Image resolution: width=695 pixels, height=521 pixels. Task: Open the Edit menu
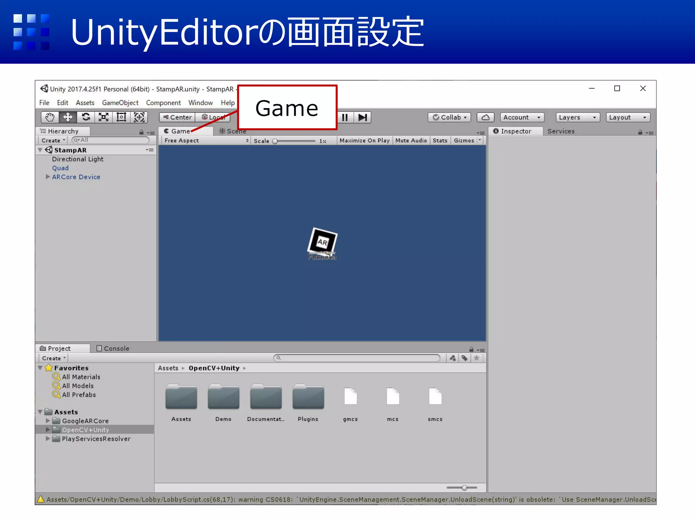tap(62, 103)
